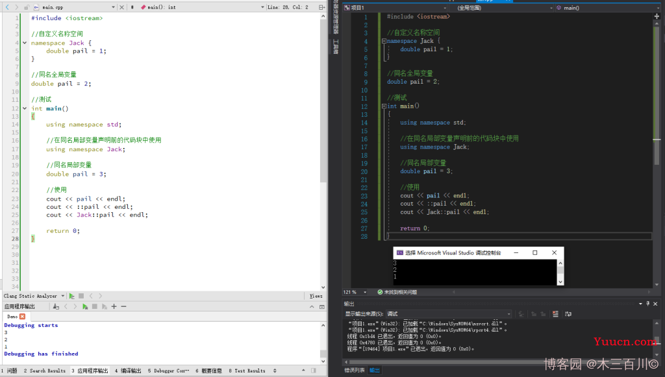Go to next analyzer diagnostic
Image resolution: width=665 pixels, height=377 pixels.
point(100,296)
